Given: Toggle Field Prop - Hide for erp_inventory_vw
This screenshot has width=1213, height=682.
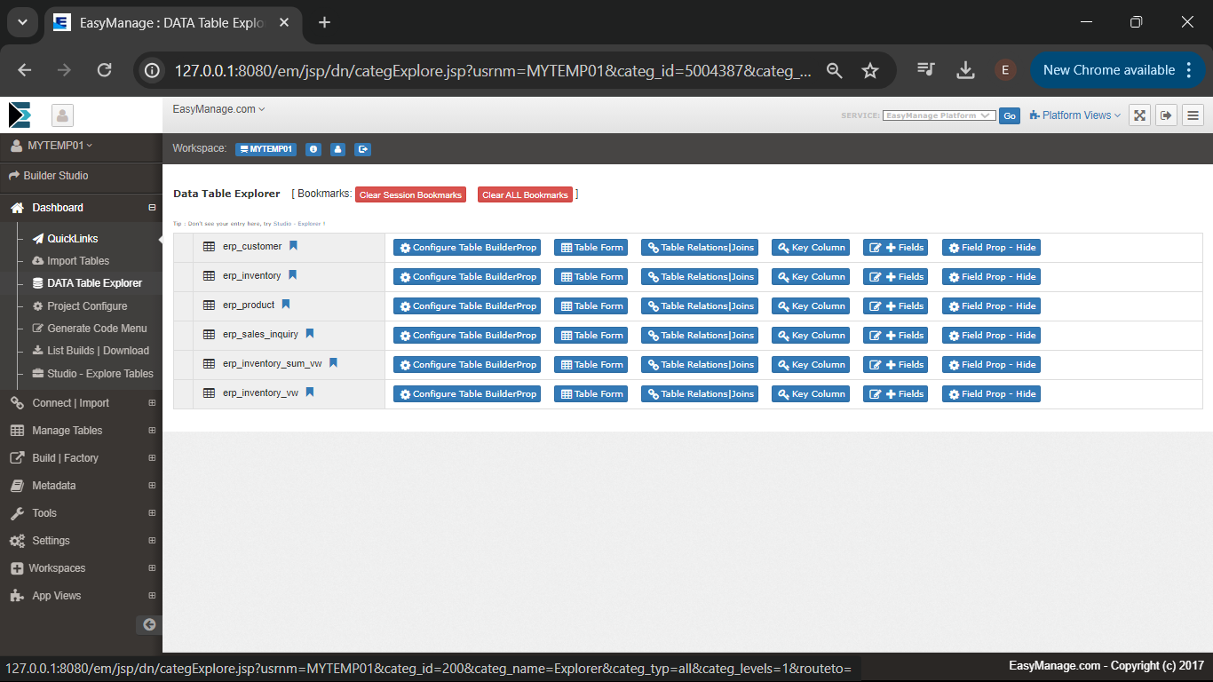Looking at the screenshot, I should click(991, 394).
